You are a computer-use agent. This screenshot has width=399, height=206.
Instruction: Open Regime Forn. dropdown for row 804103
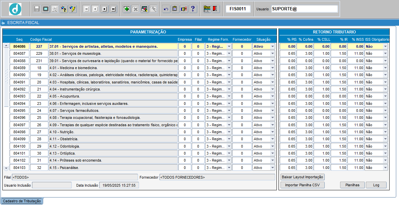pyautogui.click(x=229, y=168)
